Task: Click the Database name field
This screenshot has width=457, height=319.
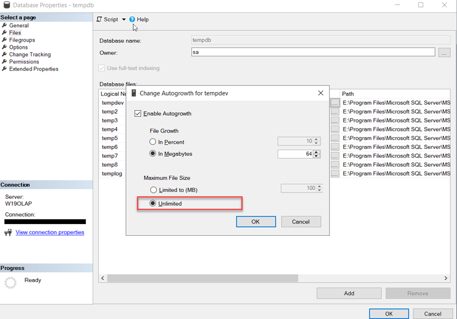Action: click(x=320, y=40)
